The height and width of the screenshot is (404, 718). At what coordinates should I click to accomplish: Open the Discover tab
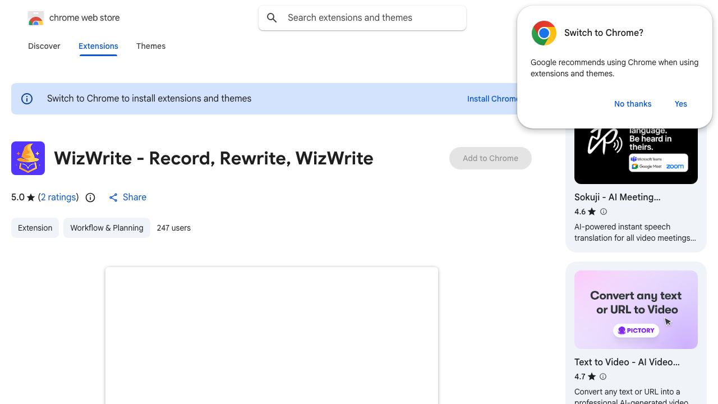point(44,46)
